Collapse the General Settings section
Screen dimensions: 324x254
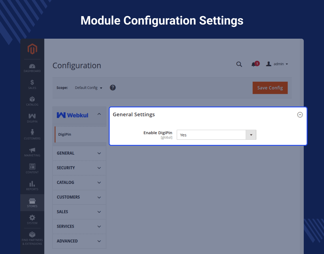300,115
